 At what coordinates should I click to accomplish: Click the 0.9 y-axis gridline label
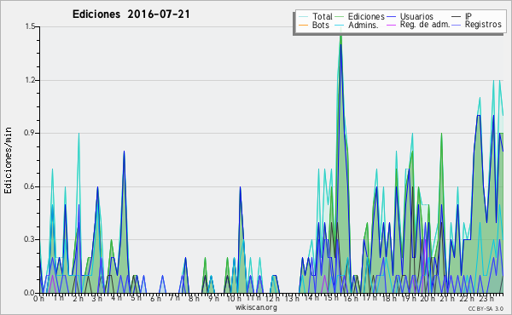point(31,133)
